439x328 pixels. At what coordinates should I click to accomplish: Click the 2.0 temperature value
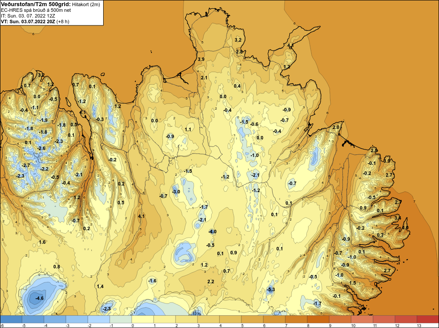pyautogui.click(x=336, y=127)
